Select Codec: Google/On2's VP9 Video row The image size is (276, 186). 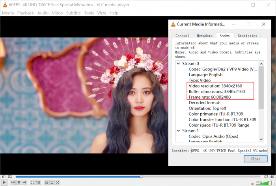tap(223, 69)
